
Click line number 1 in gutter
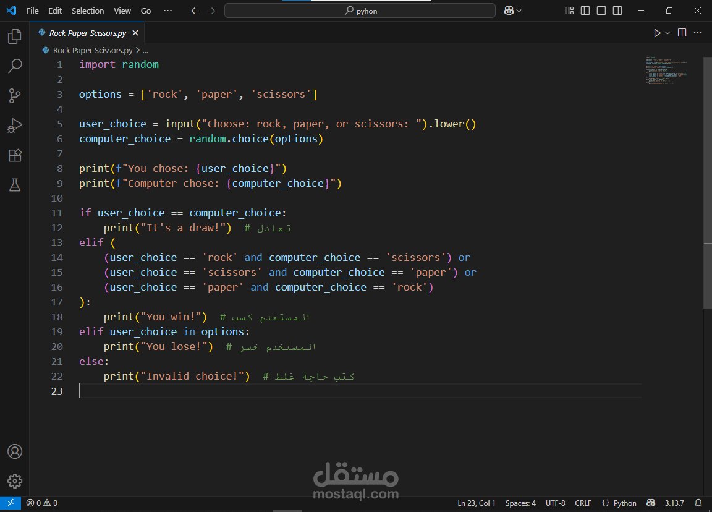(x=59, y=64)
